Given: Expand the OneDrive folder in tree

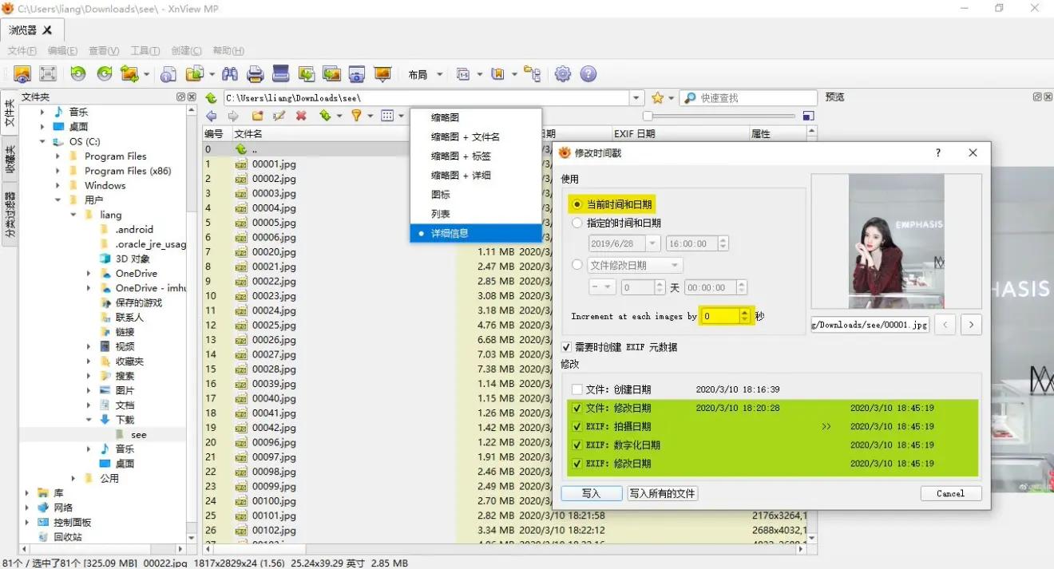Looking at the screenshot, I should click(x=88, y=273).
